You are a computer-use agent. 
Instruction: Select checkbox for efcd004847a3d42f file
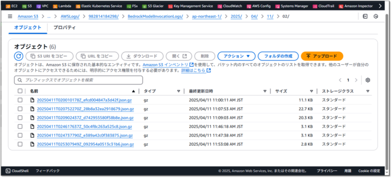tap(20, 100)
